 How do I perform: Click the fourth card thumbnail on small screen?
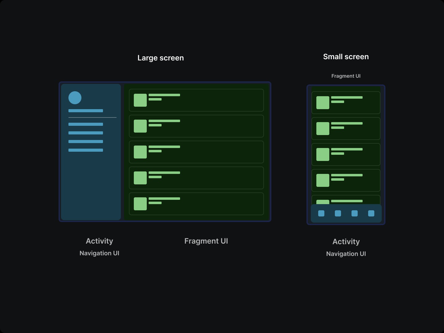pos(323,180)
